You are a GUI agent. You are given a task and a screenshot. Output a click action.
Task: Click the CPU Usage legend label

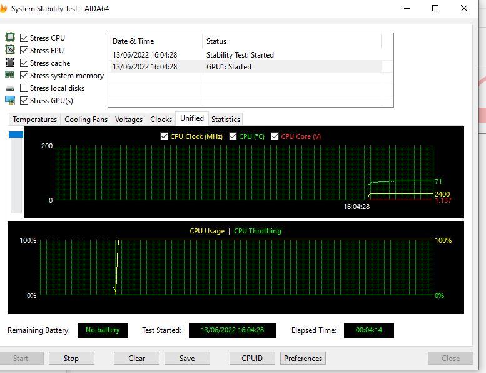coord(207,231)
